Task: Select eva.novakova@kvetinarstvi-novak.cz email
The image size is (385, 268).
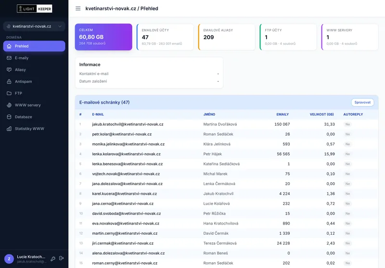Action: tap(126, 223)
